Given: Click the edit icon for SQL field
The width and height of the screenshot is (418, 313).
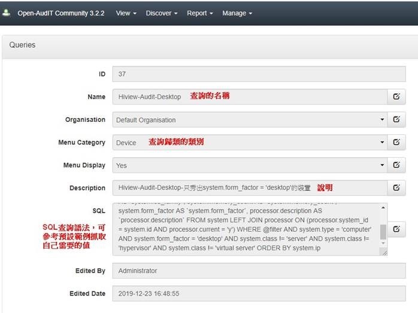Looking at the screenshot, I should coord(396,229).
